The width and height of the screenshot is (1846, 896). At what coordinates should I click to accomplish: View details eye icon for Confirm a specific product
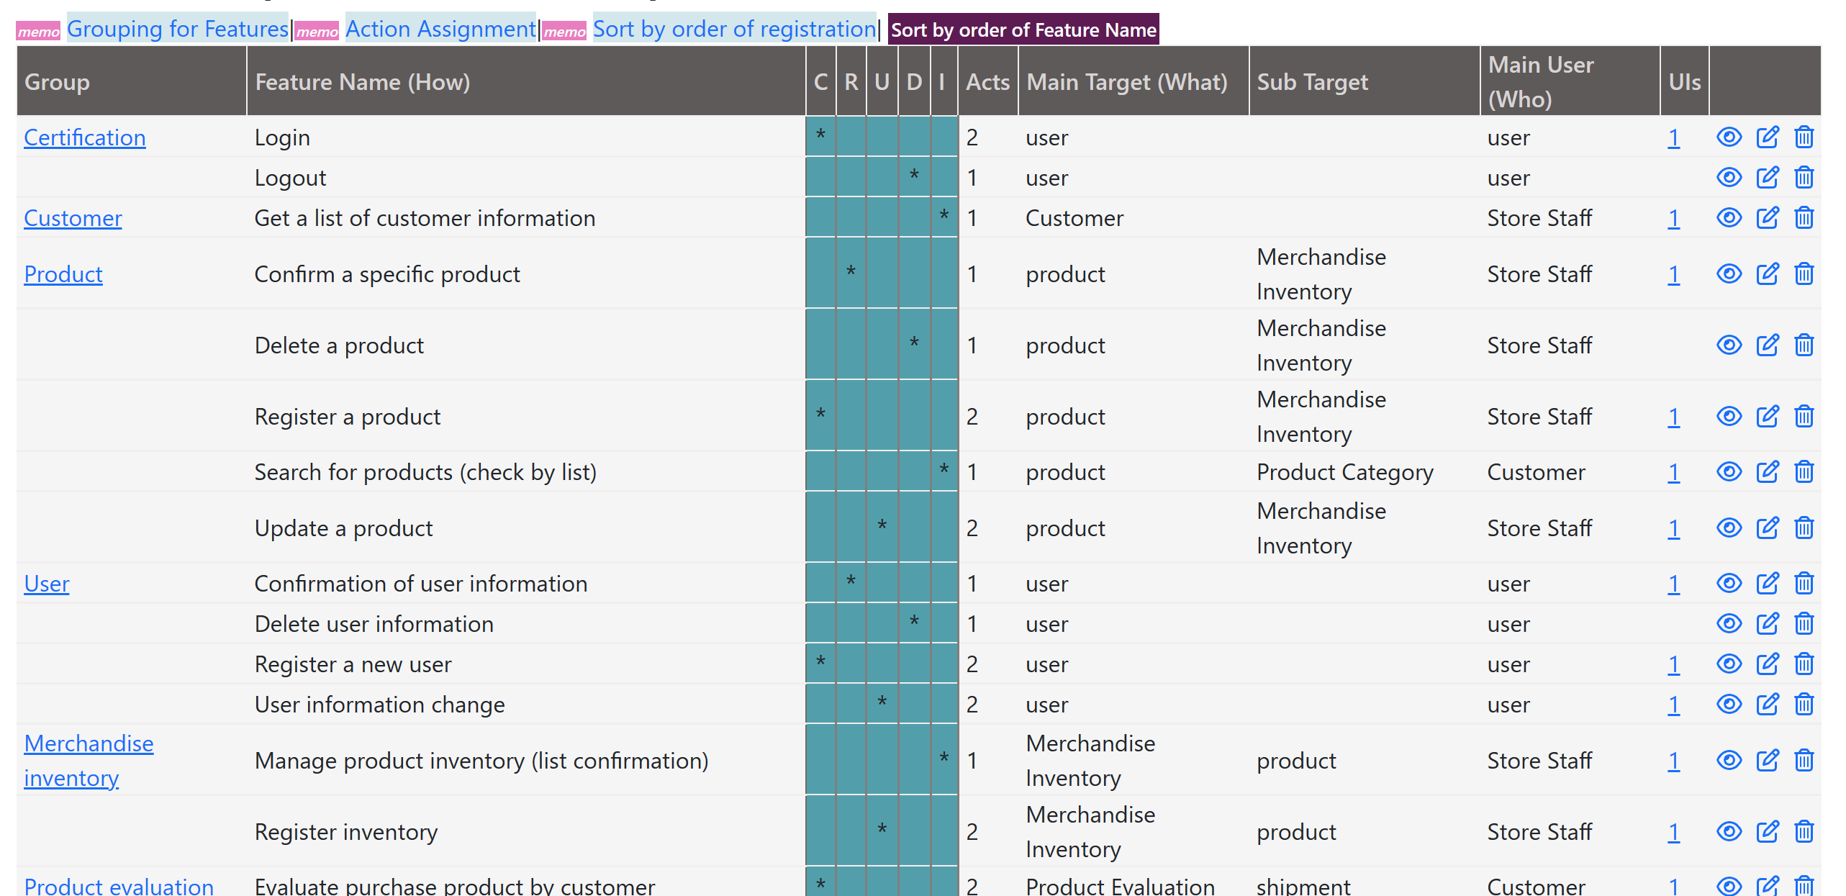tap(1729, 273)
